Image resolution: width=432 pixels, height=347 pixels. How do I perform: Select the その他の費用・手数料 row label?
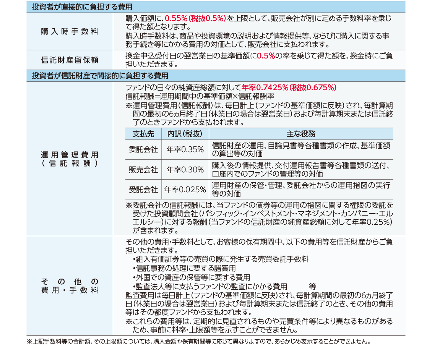70,286
